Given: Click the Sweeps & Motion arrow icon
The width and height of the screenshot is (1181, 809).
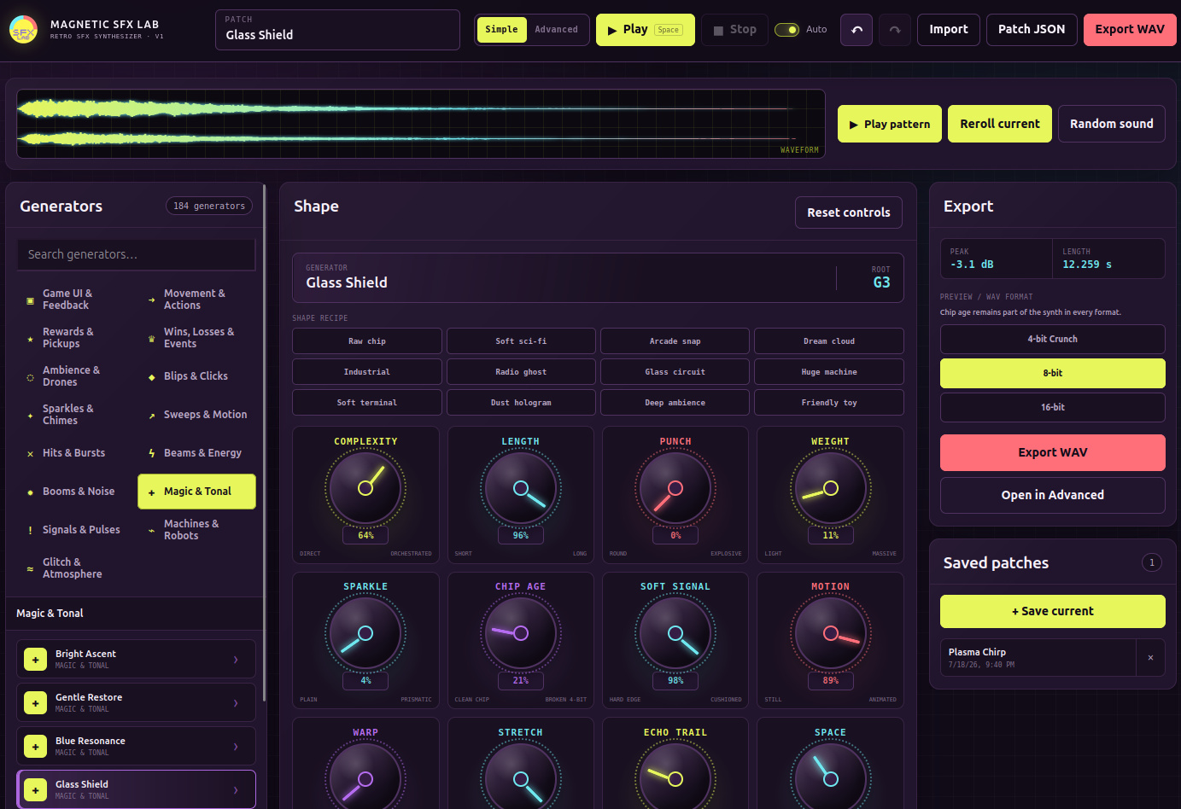Looking at the screenshot, I should [x=151, y=416].
